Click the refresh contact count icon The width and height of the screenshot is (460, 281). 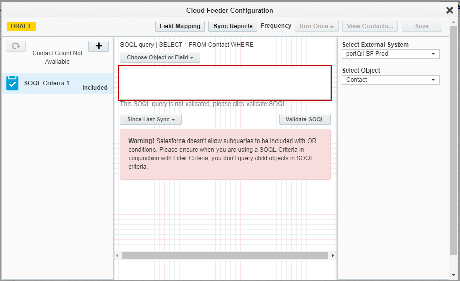coord(16,46)
